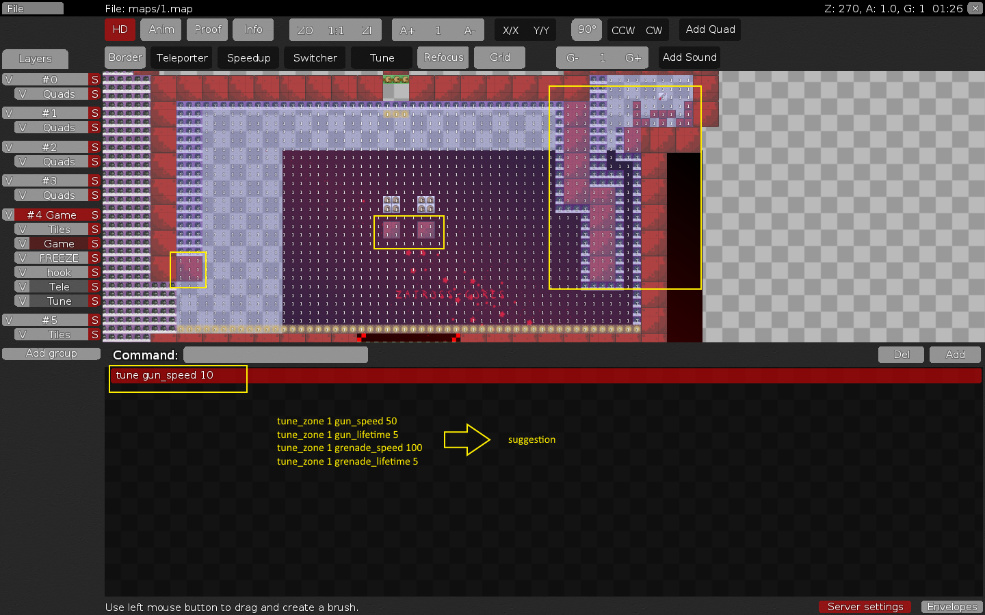Rotate brush counter-clockwise with CCW
This screenshot has height=615, width=985.
[x=622, y=30]
